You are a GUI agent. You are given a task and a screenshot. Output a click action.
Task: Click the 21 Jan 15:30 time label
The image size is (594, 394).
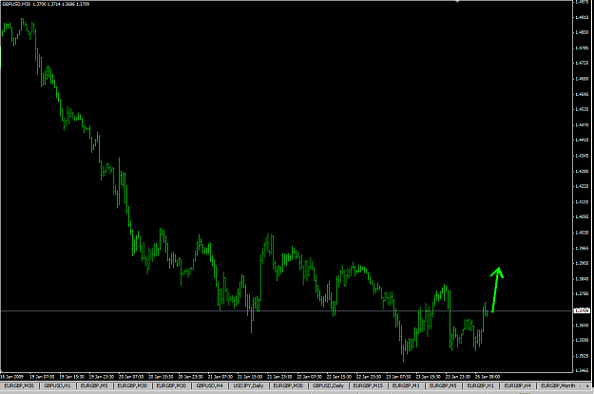(250, 377)
